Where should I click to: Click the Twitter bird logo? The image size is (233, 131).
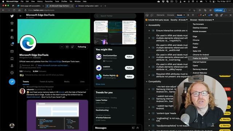click(12, 16)
